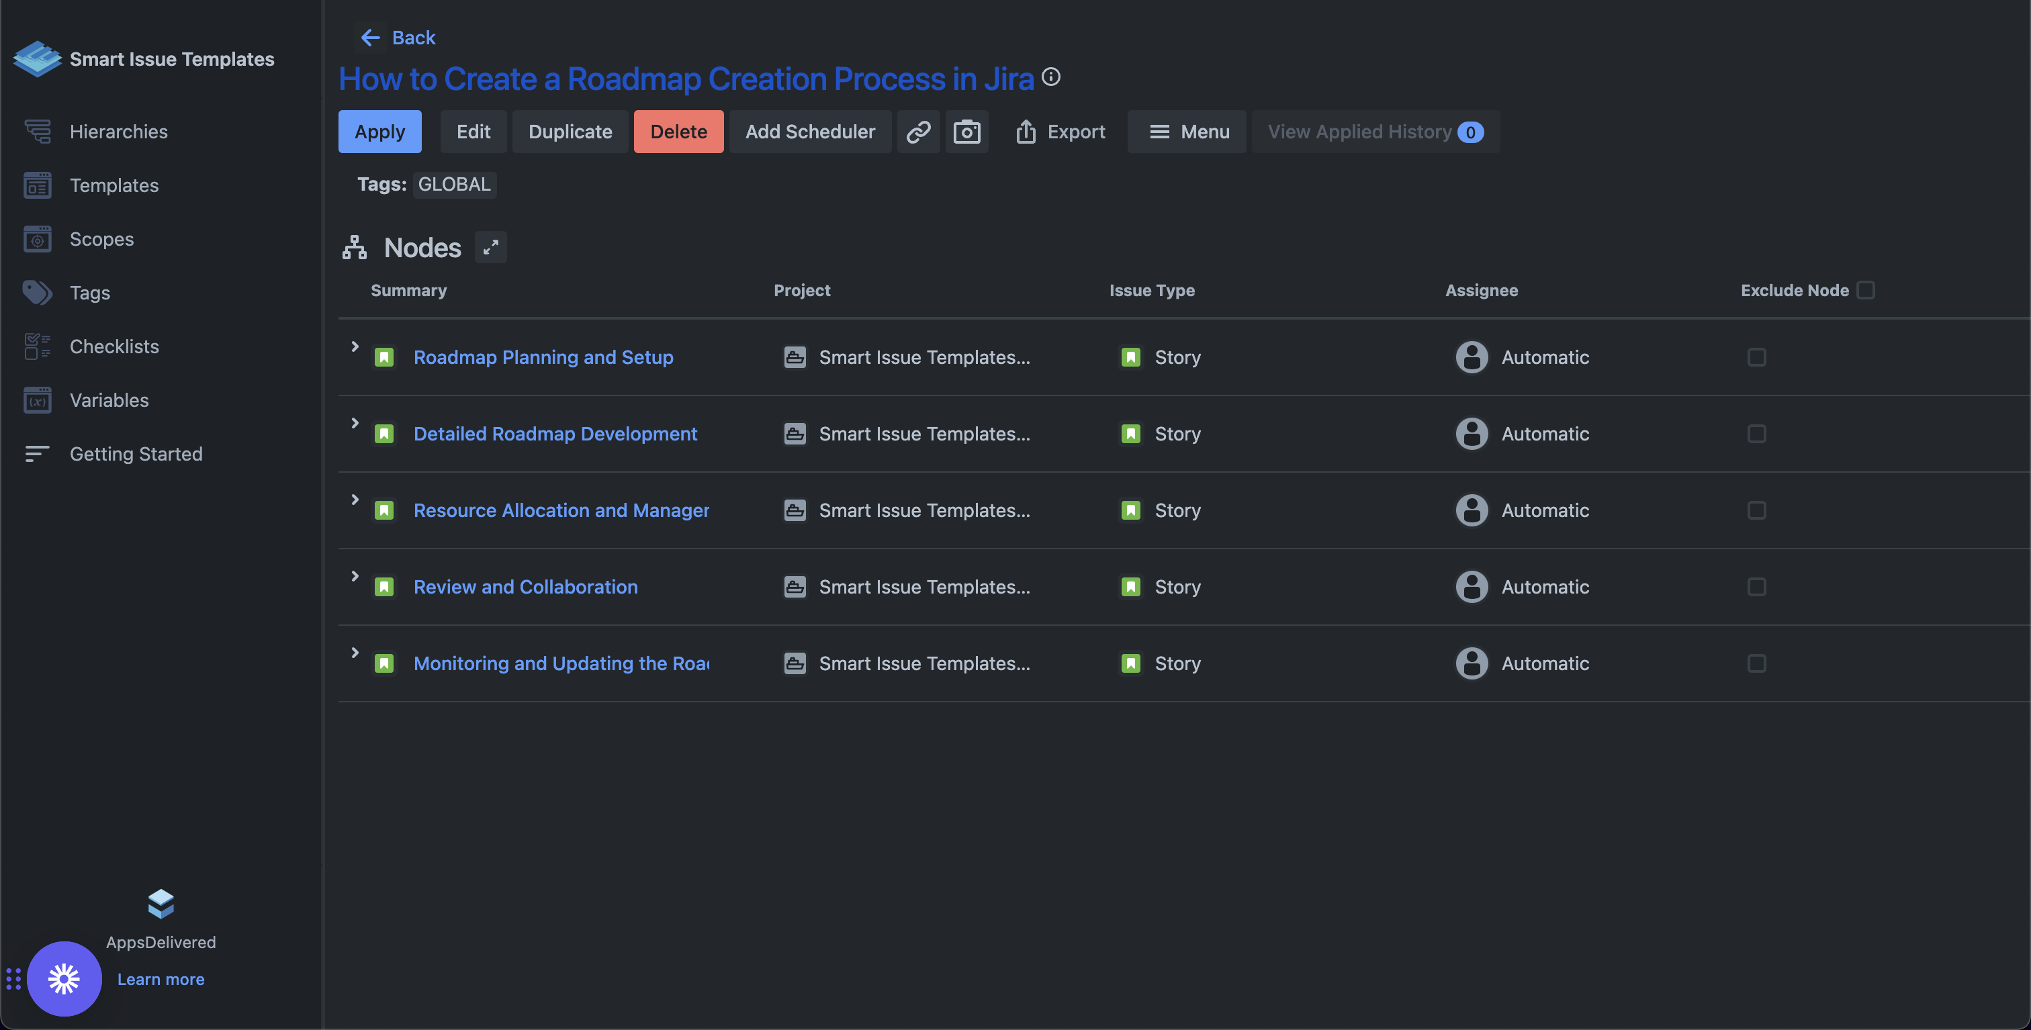The image size is (2031, 1030).
Task: Tick the Exclude Node header checkbox
Action: [1865, 290]
